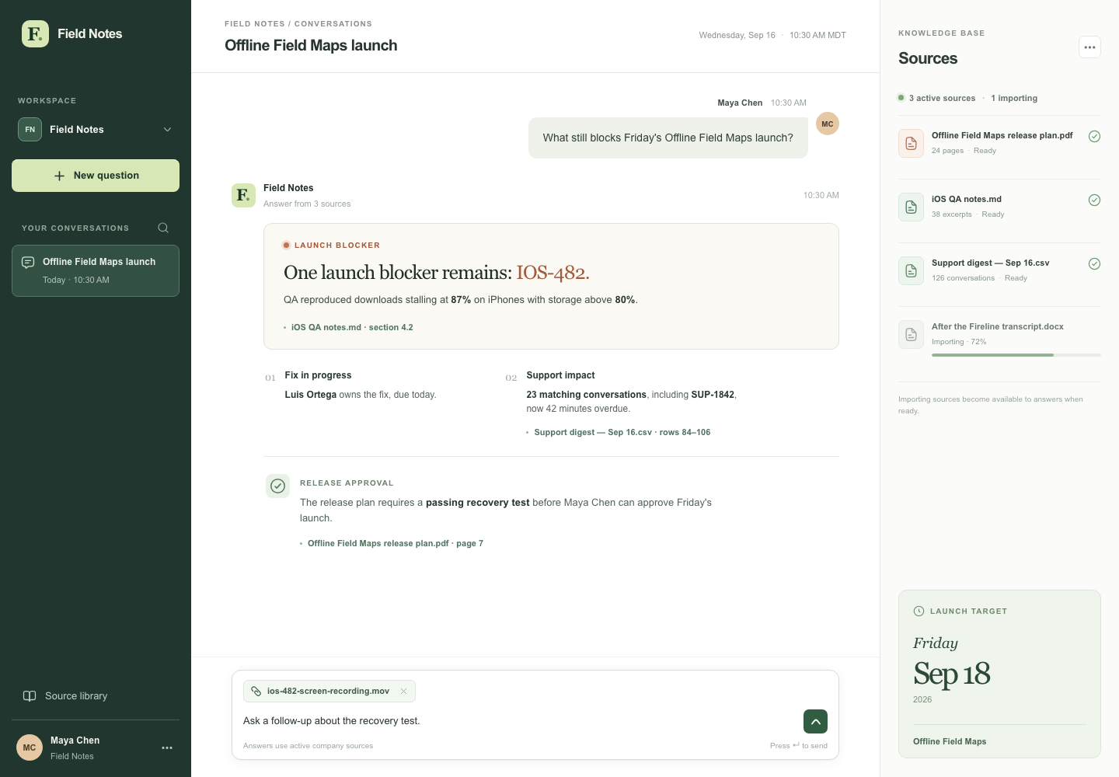Click the Sep 18 launch target date
This screenshot has height=777, width=1119.
click(x=952, y=674)
